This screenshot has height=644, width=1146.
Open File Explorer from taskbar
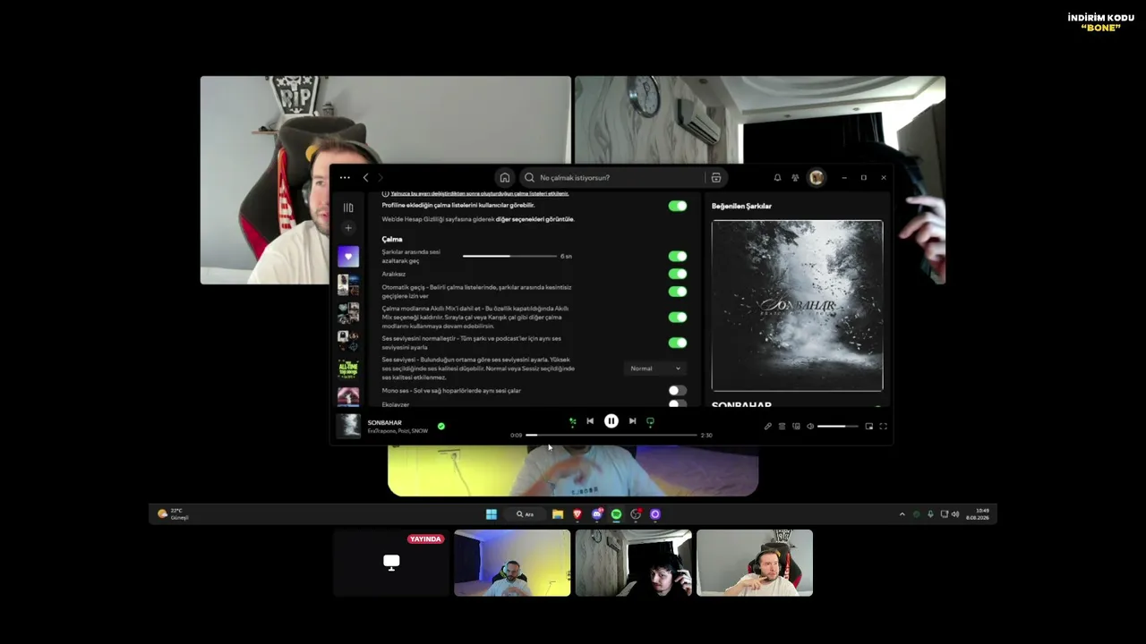[x=558, y=514]
